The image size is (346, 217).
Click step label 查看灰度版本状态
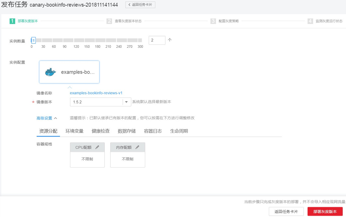[x=128, y=21]
